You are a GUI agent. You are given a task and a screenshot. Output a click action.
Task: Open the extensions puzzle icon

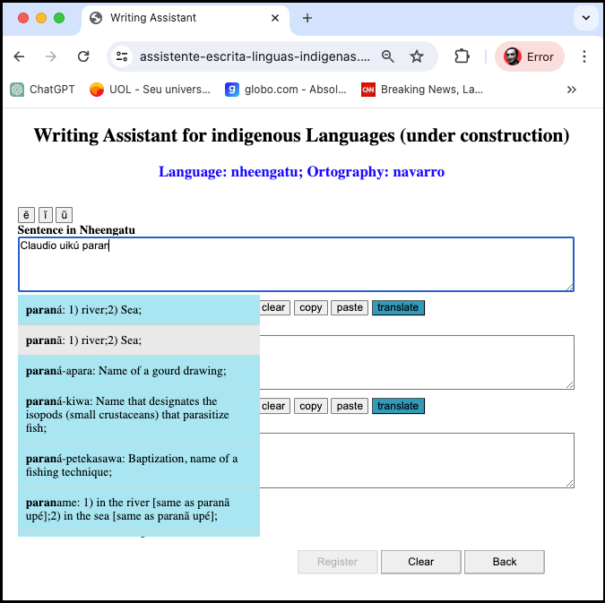pyautogui.click(x=462, y=56)
